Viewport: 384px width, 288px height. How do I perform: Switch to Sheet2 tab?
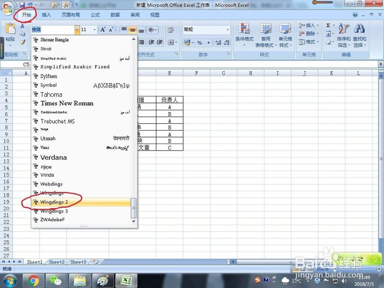click(x=56, y=262)
